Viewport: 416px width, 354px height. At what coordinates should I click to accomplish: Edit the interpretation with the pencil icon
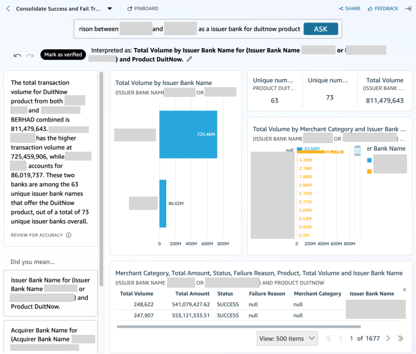190,59
